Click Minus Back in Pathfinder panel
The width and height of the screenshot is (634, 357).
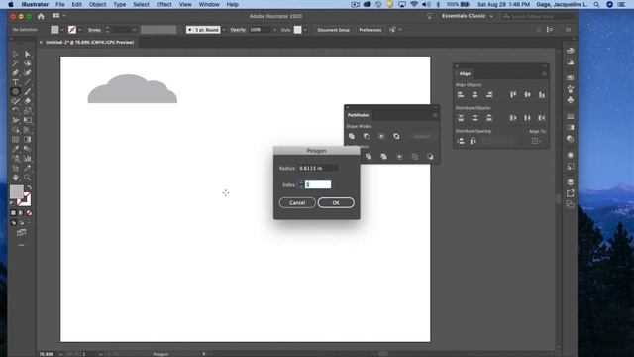(430, 157)
